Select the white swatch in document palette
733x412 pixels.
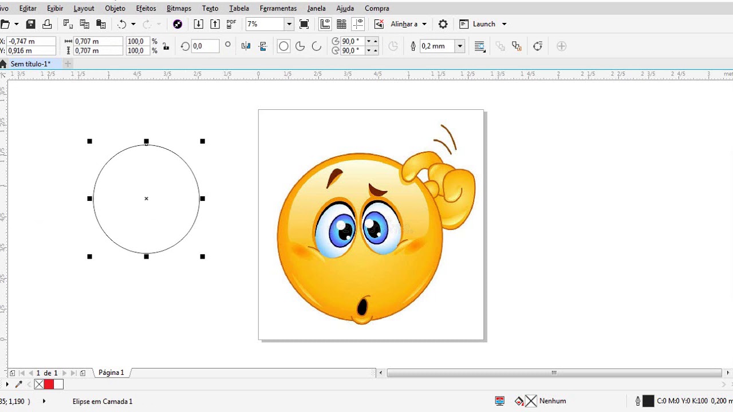[58, 385]
